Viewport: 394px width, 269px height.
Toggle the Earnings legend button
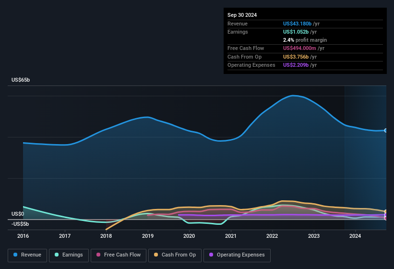(x=69, y=255)
